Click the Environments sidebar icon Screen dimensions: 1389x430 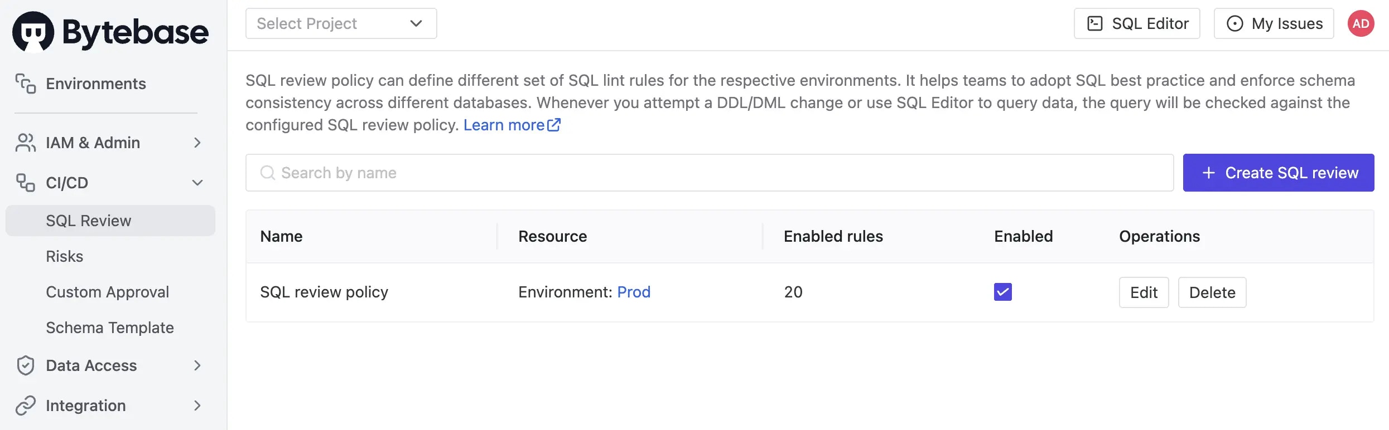coord(26,84)
